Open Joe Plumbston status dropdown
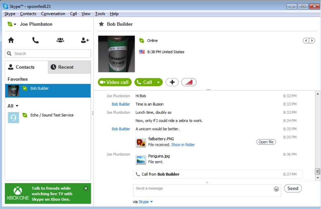Viewport: 321px width, 209px height. click(x=12, y=24)
